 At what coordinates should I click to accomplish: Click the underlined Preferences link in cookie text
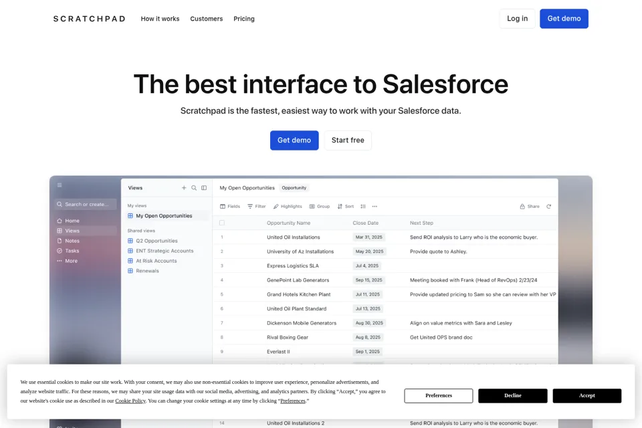293,401
